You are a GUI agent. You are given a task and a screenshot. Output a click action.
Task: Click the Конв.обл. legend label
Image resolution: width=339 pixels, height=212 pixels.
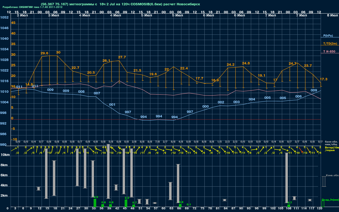pos(332,175)
